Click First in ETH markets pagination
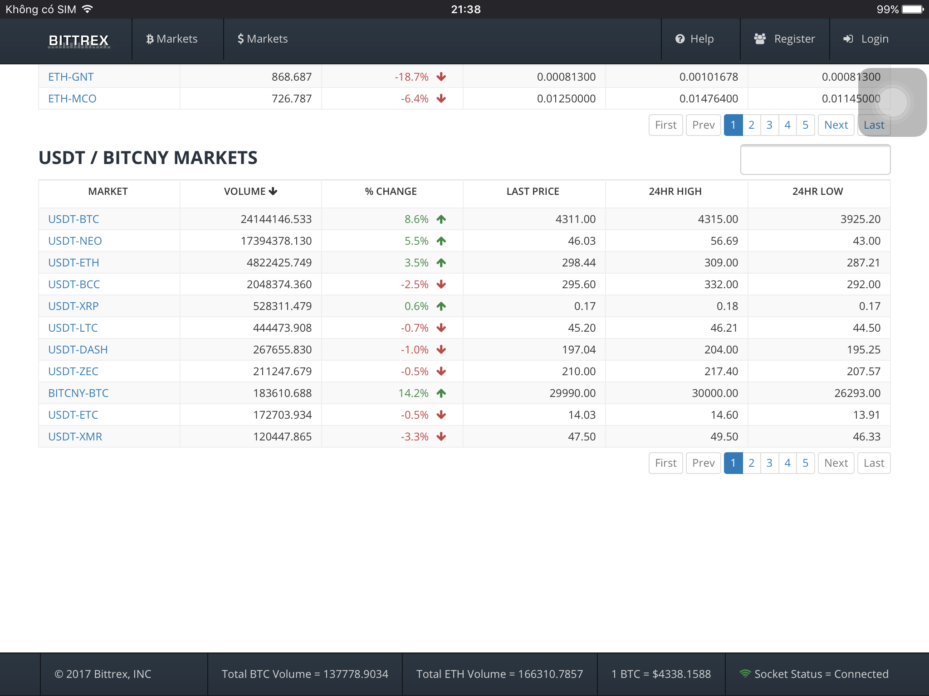 click(666, 125)
